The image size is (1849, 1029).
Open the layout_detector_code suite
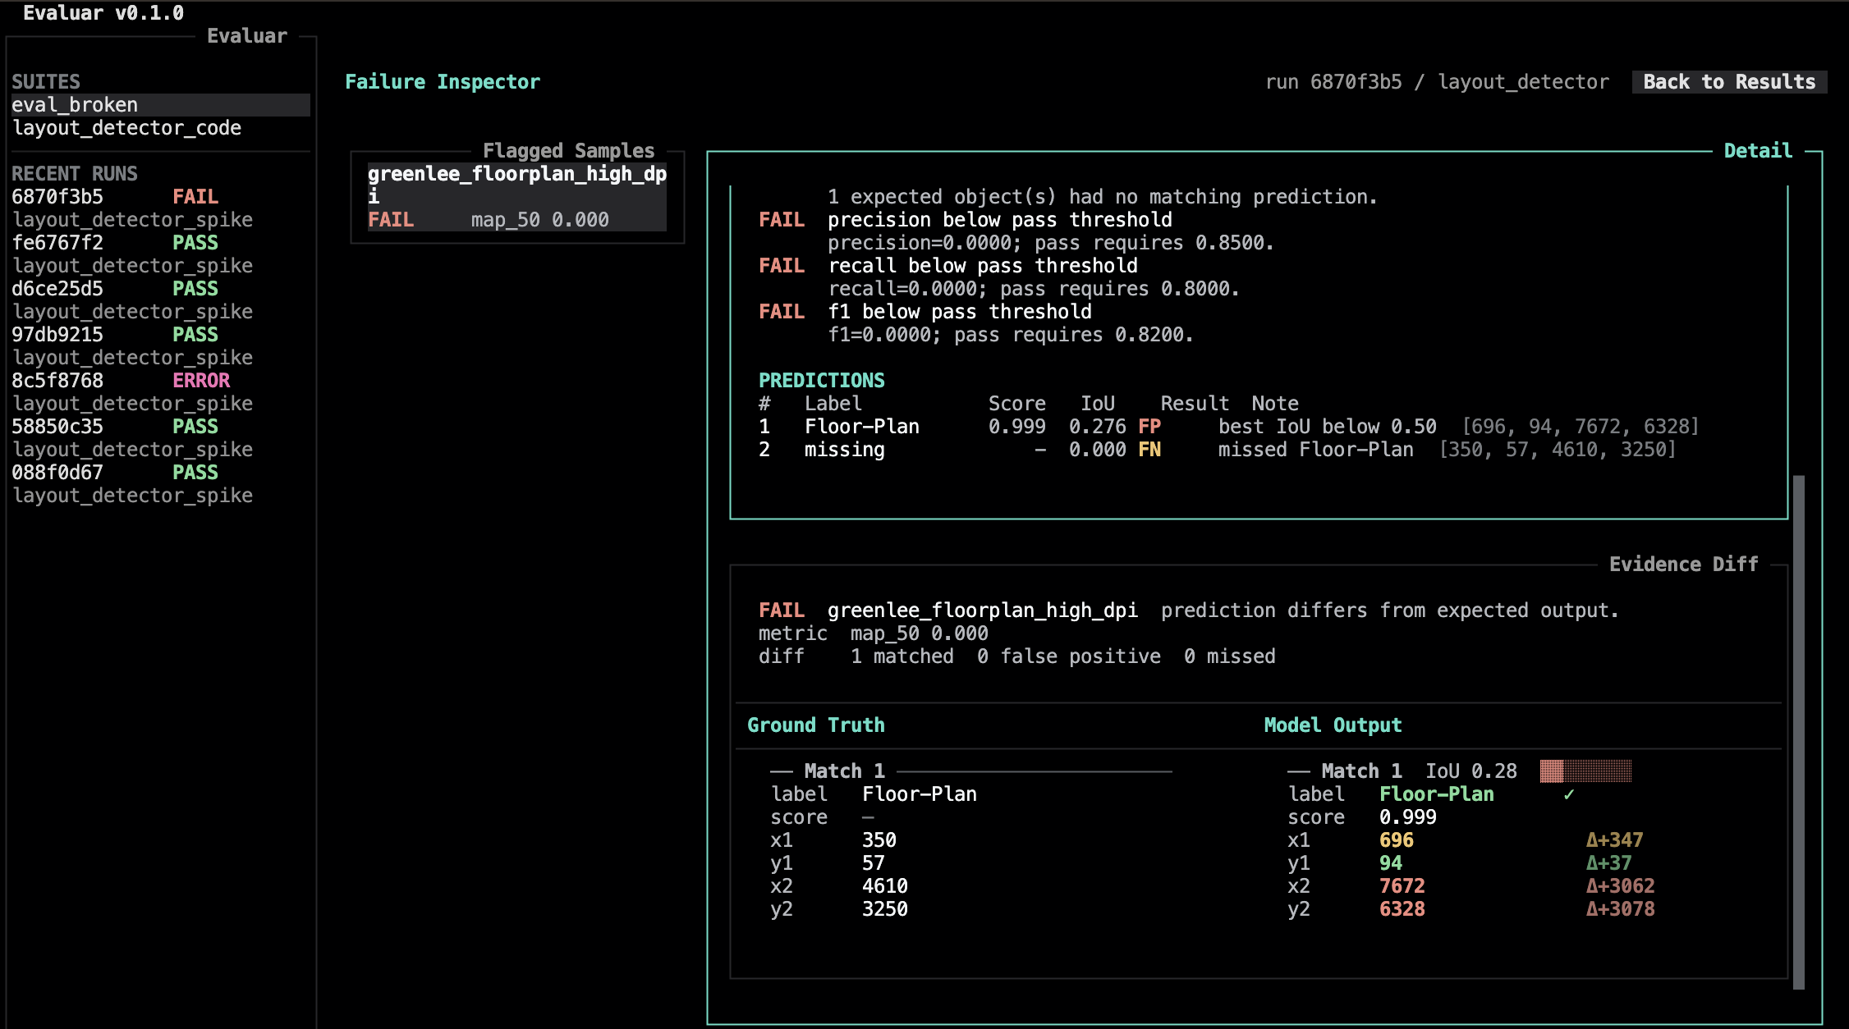click(x=161, y=128)
